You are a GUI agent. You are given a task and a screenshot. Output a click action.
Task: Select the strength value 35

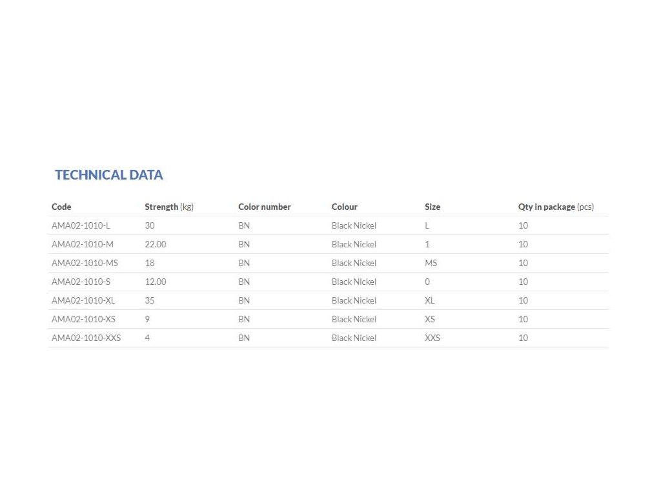pos(150,300)
